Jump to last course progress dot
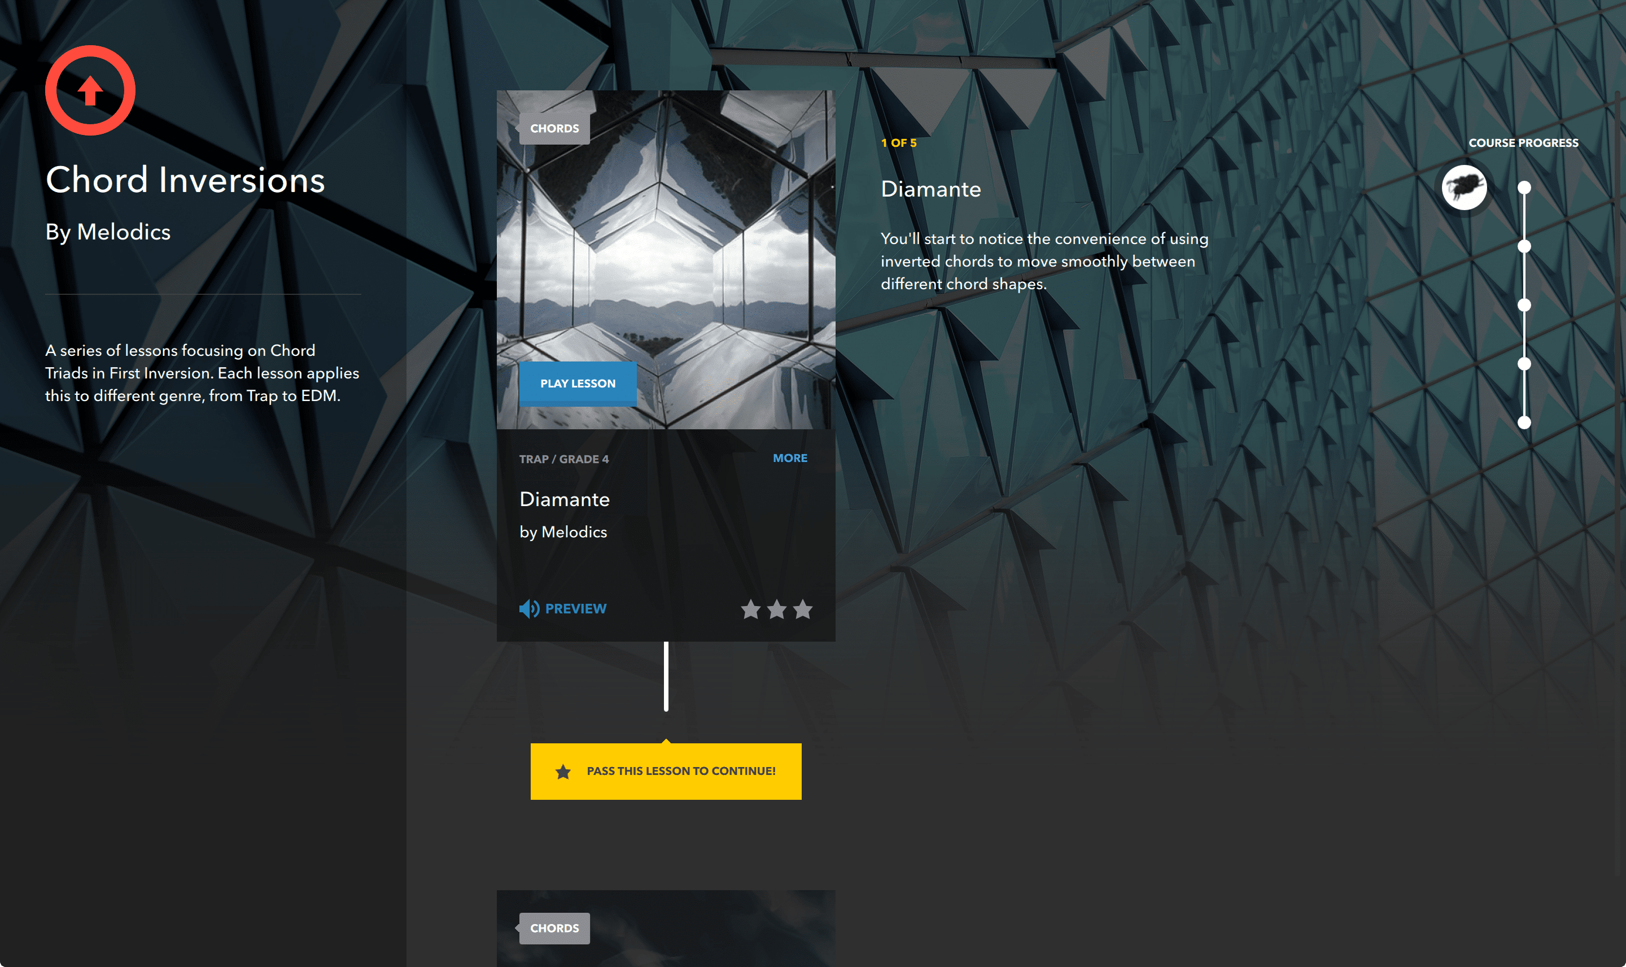This screenshot has width=1626, height=967. tap(1524, 422)
